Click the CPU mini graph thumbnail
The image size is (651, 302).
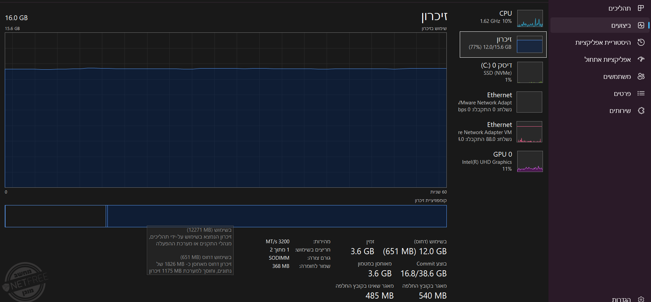[530, 18]
